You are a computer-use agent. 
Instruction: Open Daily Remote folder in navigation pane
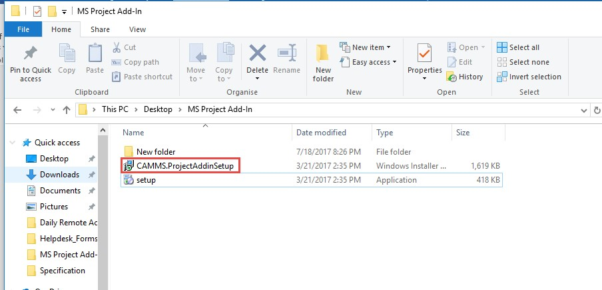69,223
